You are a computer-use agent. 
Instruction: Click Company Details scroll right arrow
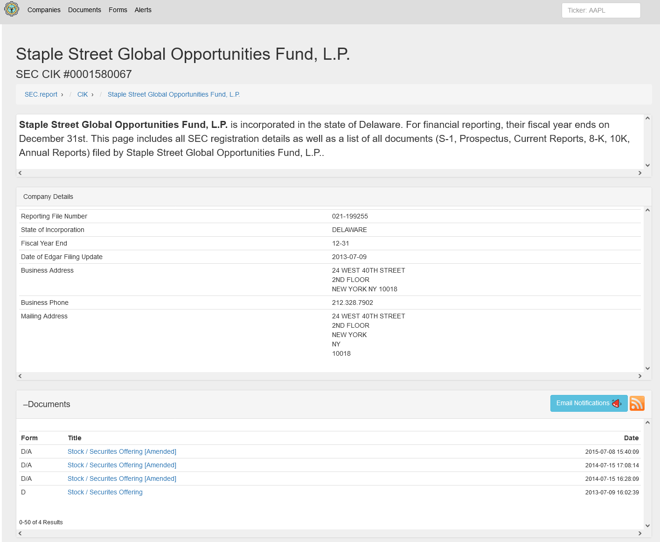pyautogui.click(x=640, y=376)
